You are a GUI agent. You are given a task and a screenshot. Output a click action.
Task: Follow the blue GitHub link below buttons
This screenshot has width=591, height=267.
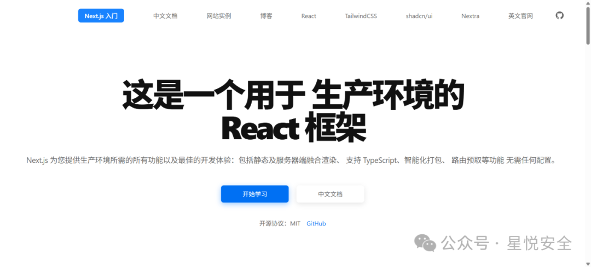coord(316,223)
